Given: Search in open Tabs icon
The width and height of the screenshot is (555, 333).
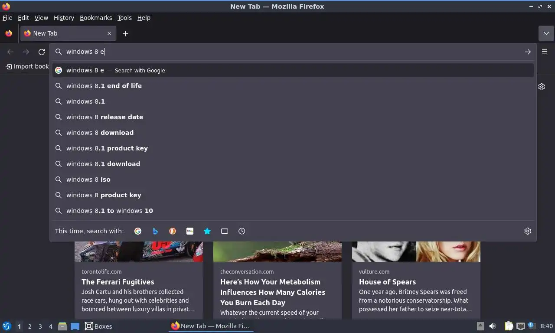Looking at the screenshot, I should pyautogui.click(x=225, y=231).
